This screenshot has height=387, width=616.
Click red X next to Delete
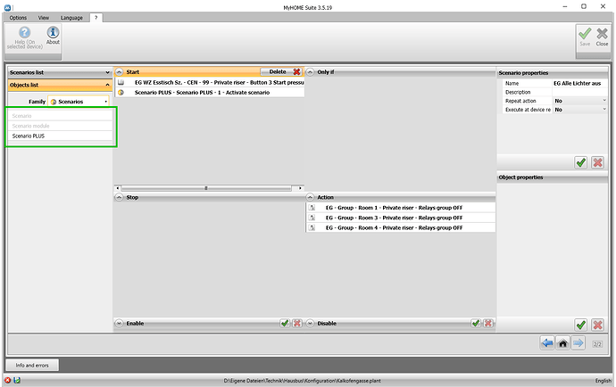click(x=296, y=72)
